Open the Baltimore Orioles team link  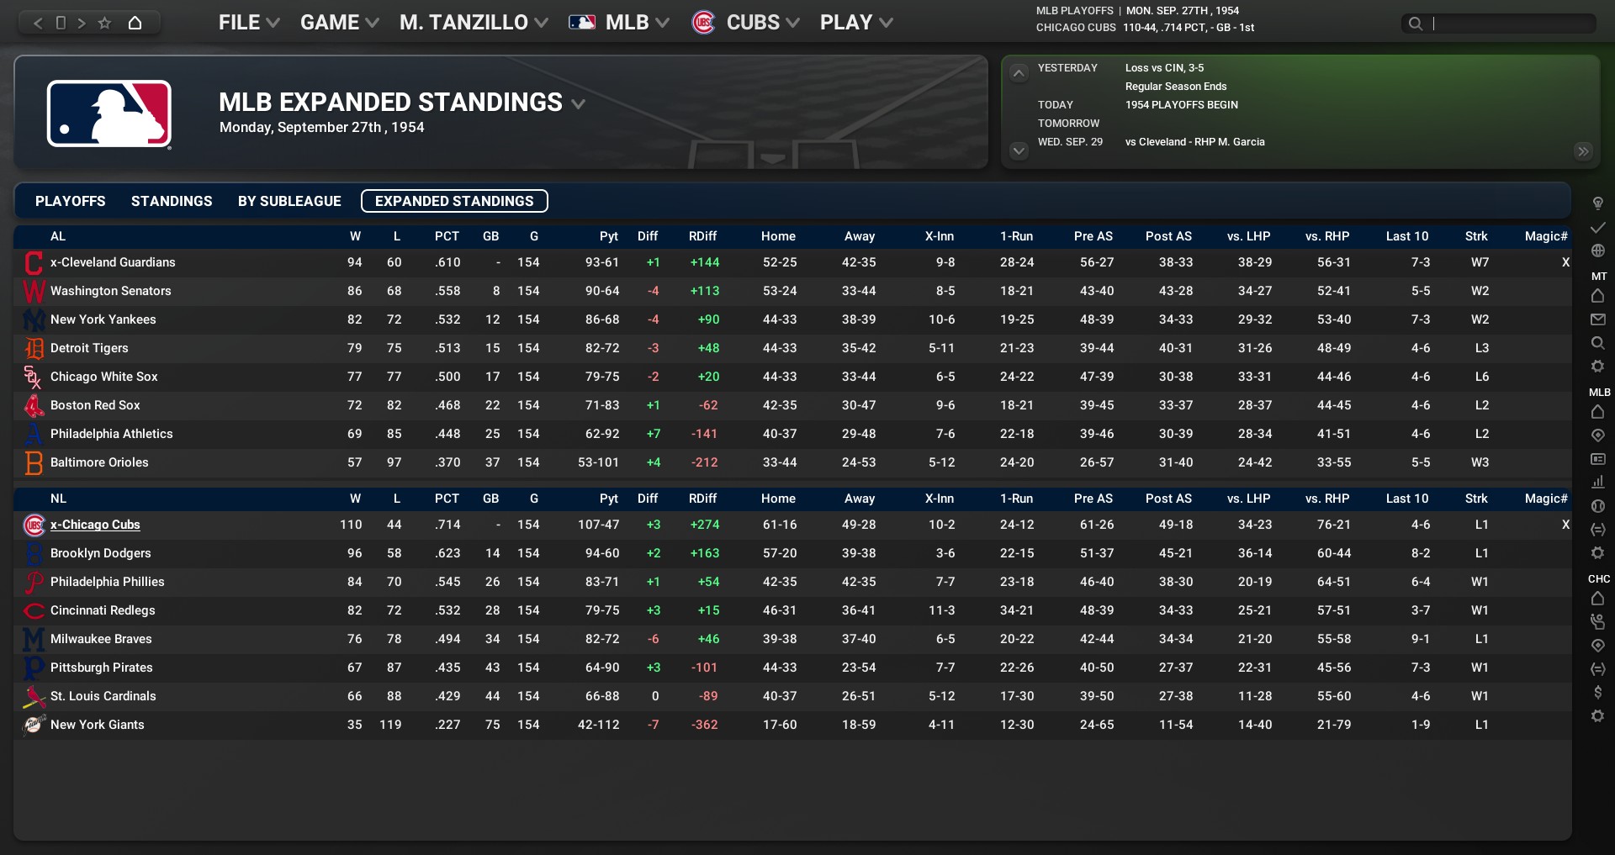[x=99, y=462]
